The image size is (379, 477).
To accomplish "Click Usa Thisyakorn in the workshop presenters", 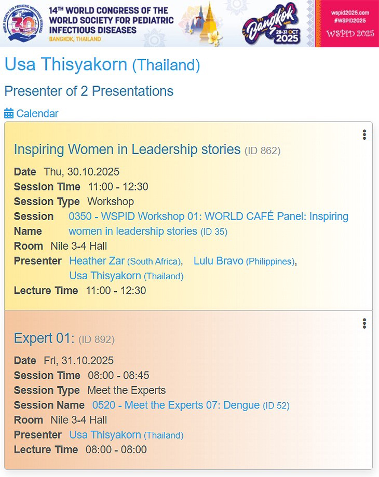I will click(105, 276).
